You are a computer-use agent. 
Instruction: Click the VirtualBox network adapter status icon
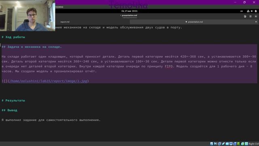pyautogui.click(x=219, y=144)
